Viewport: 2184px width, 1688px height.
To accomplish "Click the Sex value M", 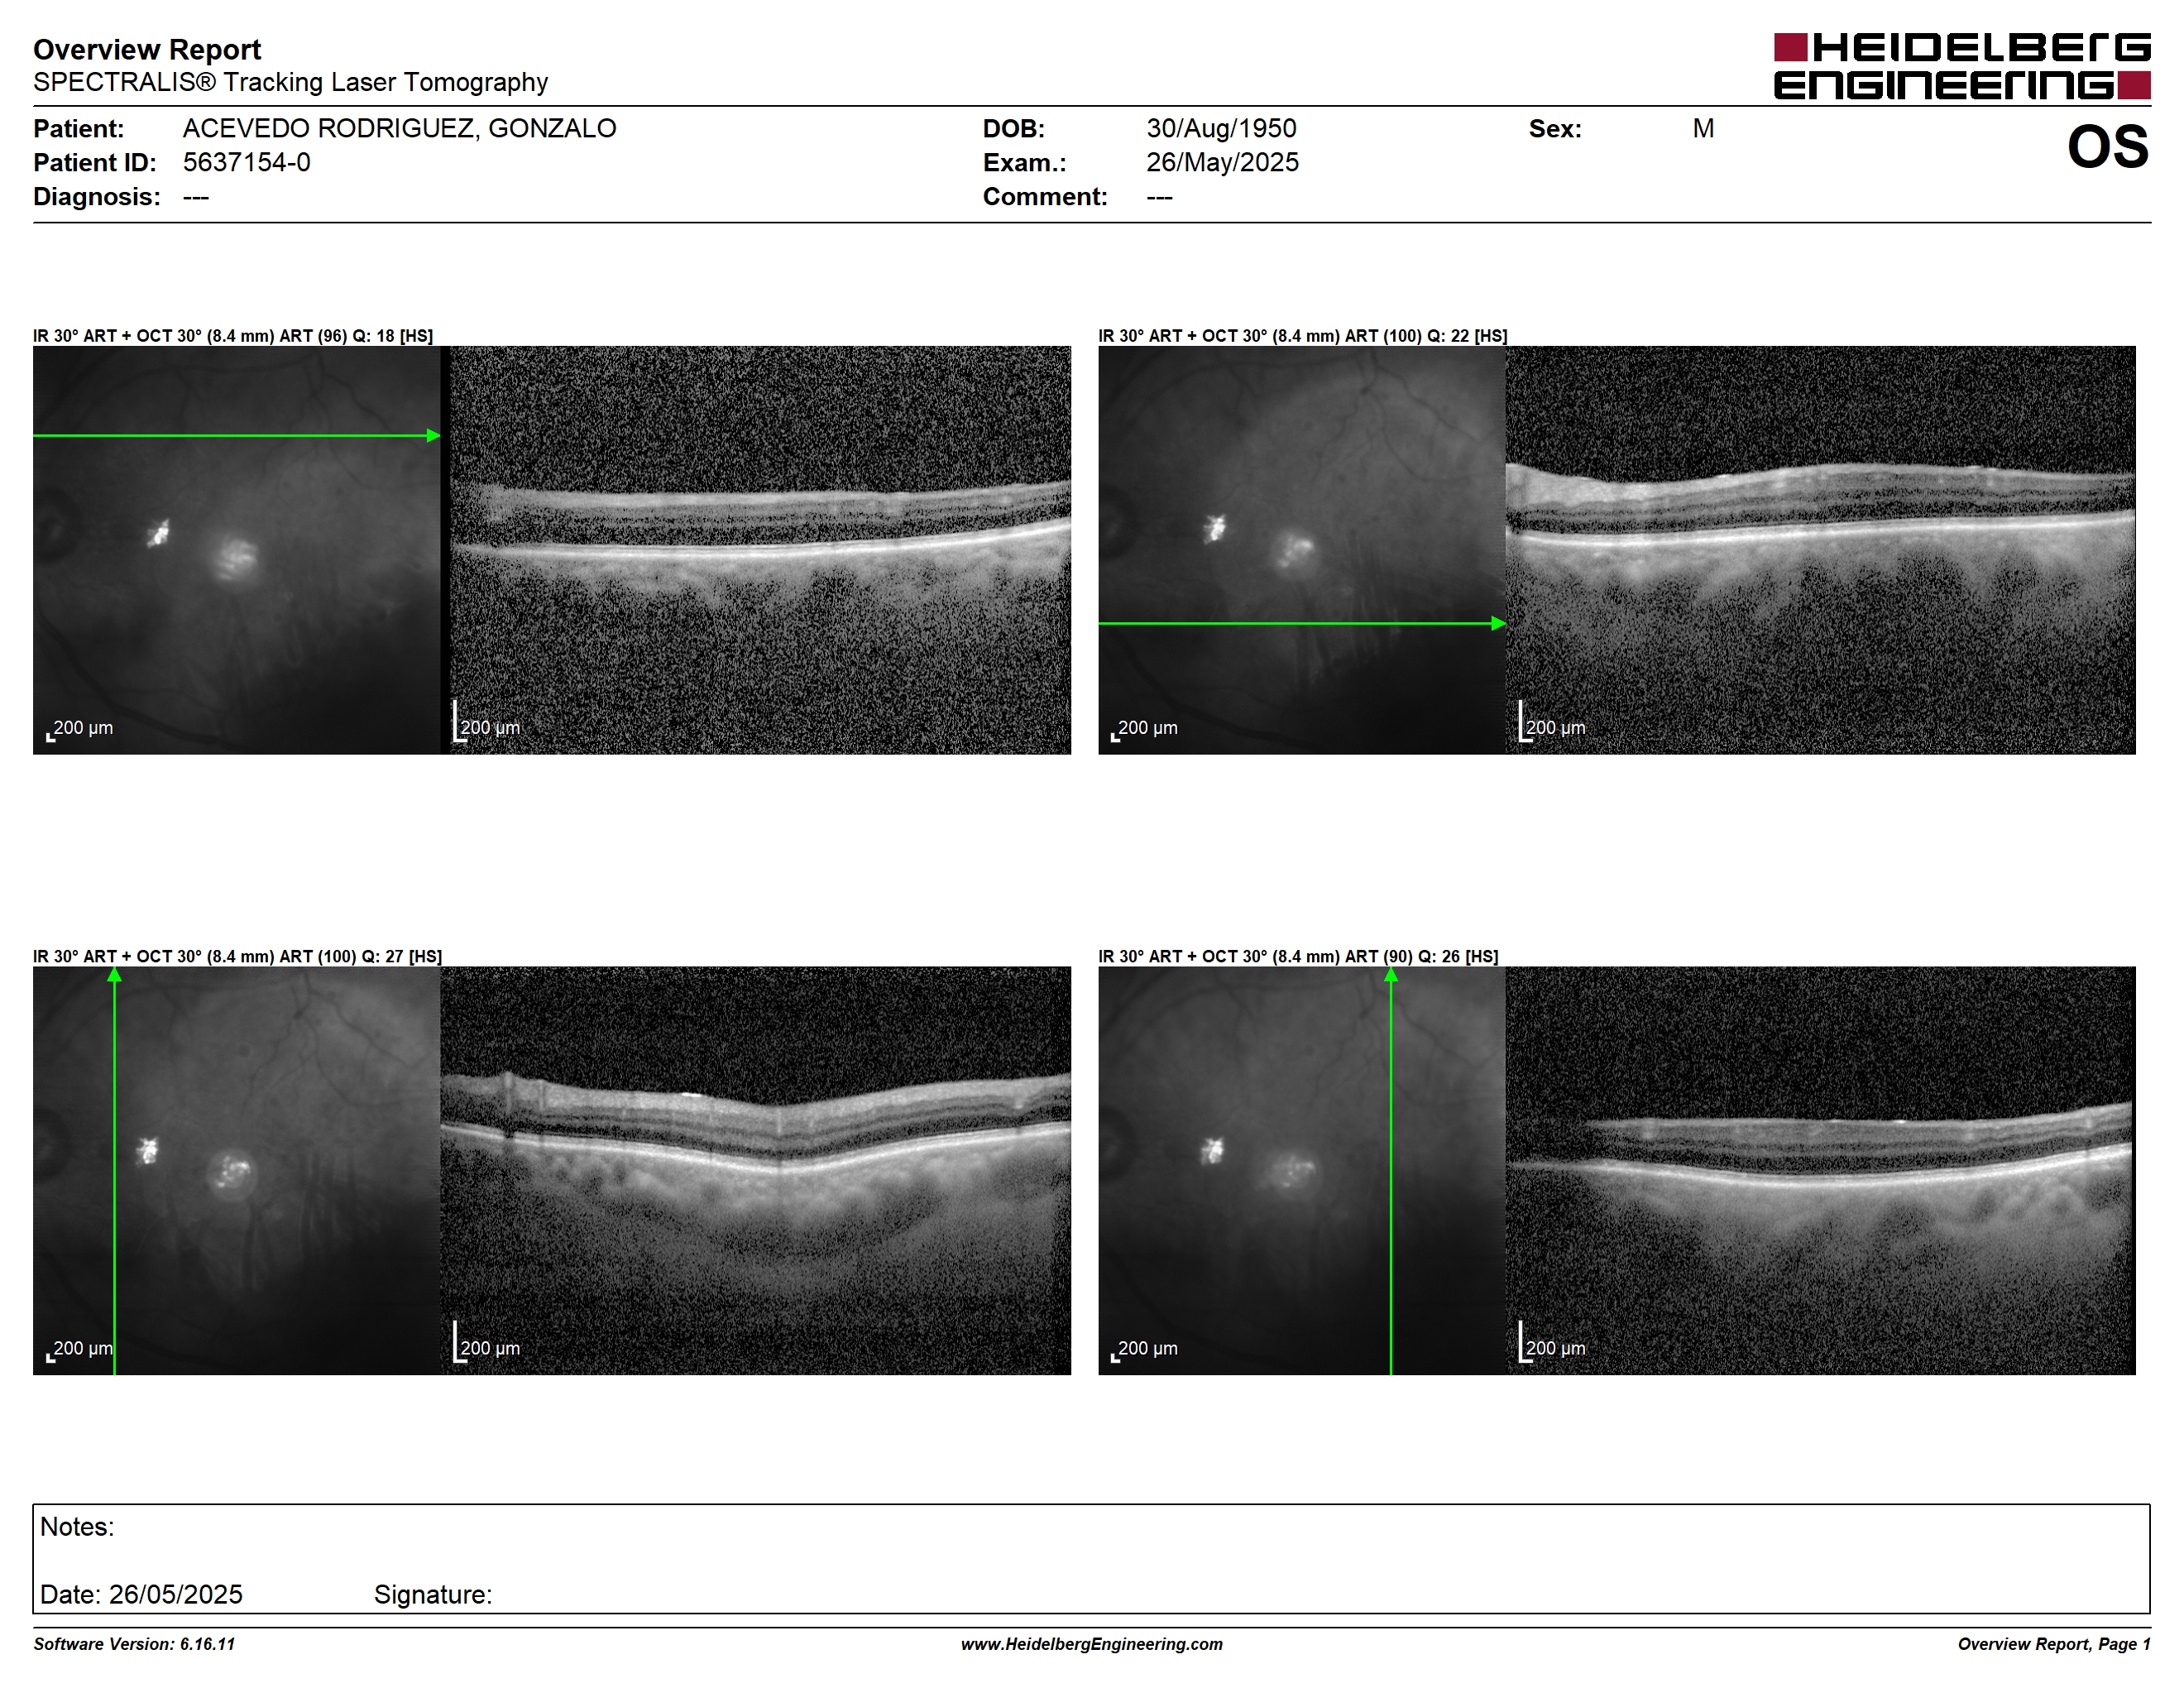I will pyautogui.click(x=1703, y=128).
